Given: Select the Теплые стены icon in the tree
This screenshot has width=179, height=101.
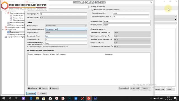Looking at the screenshot, I should point(11,18).
